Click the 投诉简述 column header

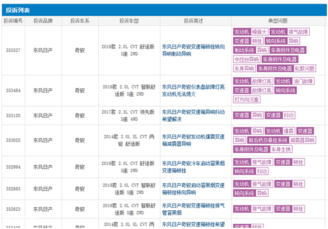(x=193, y=21)
